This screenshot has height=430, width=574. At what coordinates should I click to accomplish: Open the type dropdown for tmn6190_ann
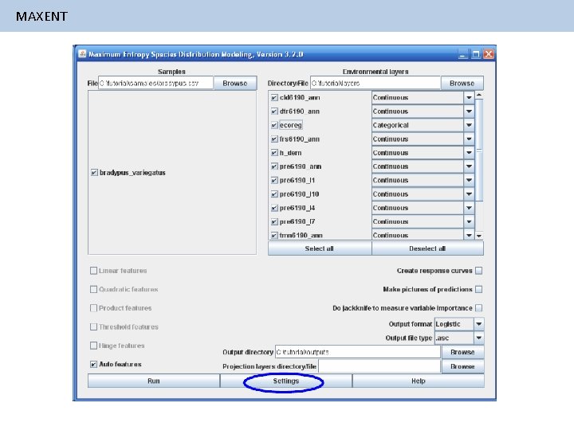pos(469,235)
